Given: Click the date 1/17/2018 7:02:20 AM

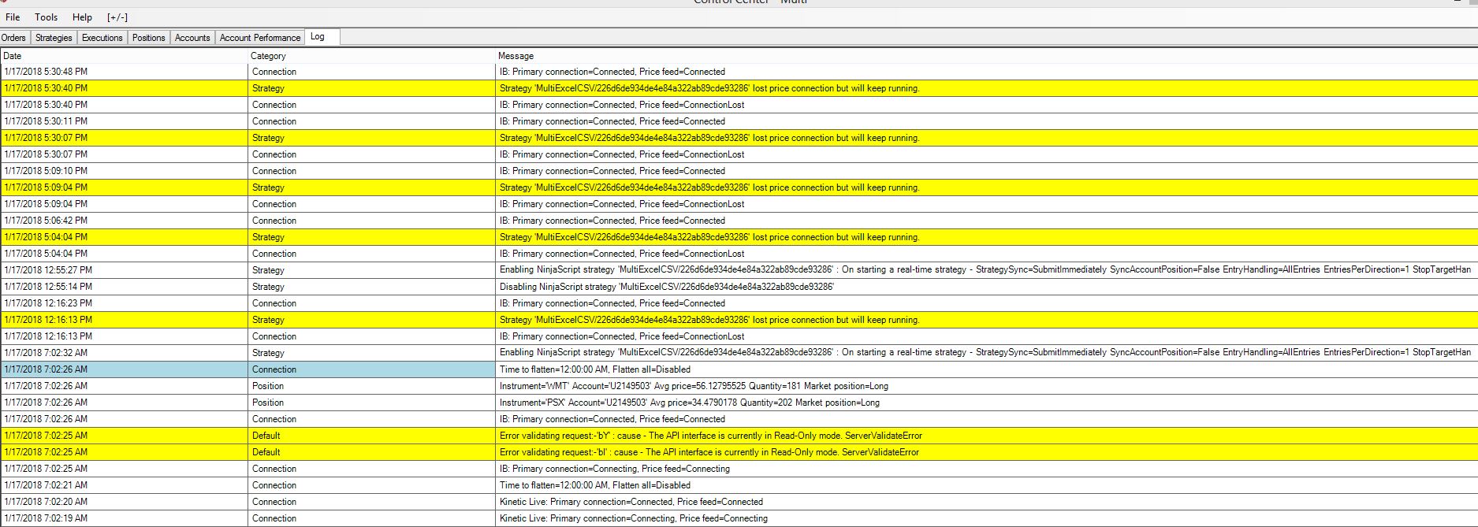Looking at the screenshot, I should pos(46,502).
